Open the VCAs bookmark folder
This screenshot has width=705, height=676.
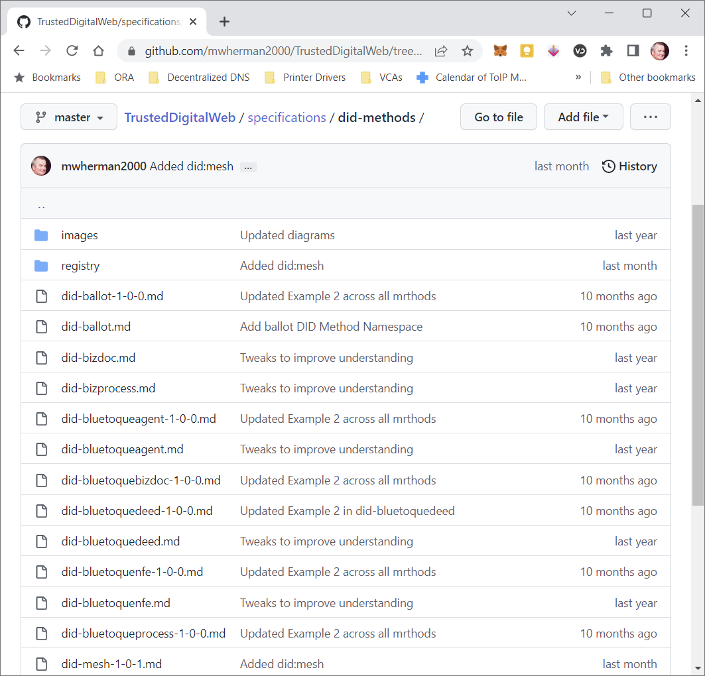coord(382,78)
